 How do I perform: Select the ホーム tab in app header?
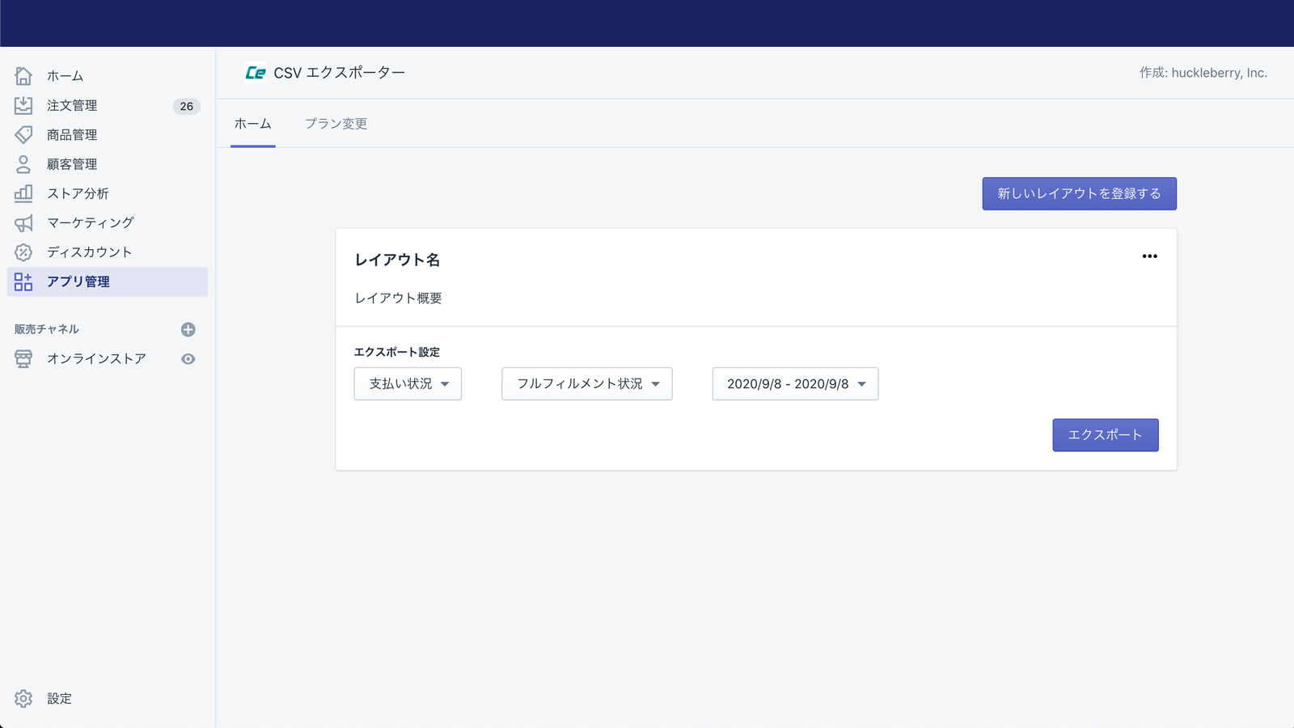pos(253,124)
